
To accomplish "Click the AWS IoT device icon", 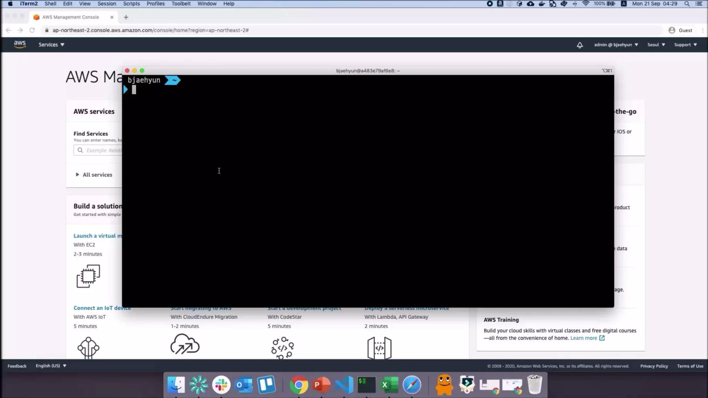I will tap(88, 348).
